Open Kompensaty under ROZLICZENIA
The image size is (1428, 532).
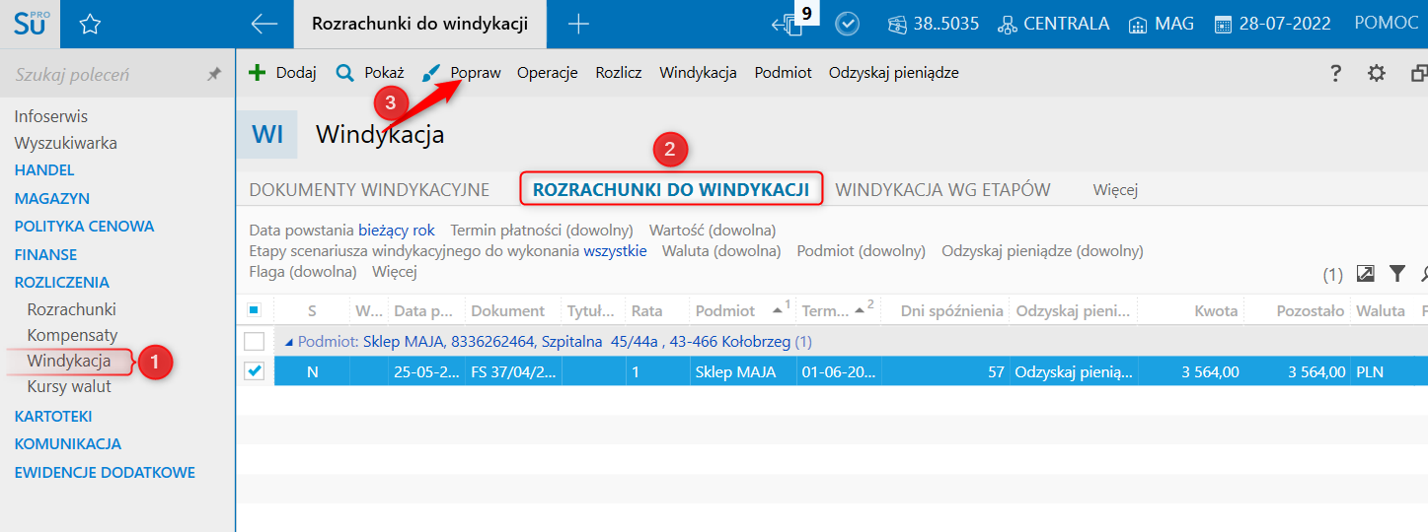pos(73,335)
